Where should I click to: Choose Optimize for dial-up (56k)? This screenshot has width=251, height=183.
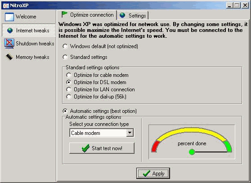coord(69,97)
